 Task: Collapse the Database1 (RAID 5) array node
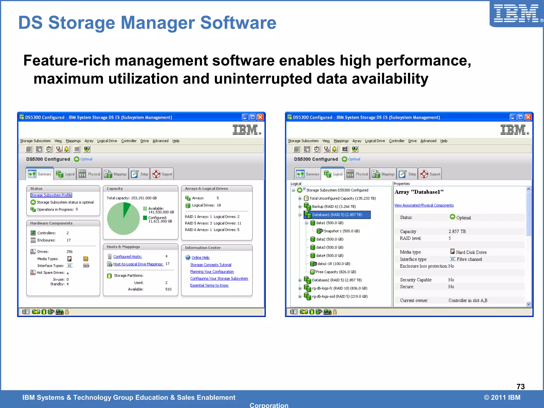300,215
